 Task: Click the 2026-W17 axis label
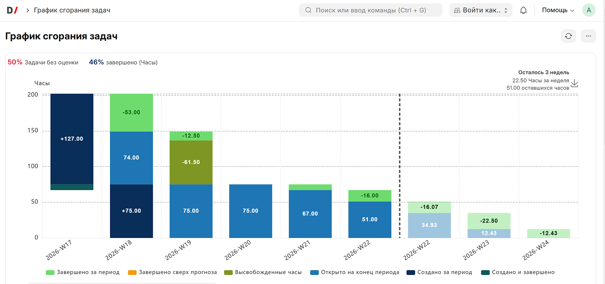tap(59, 250)
